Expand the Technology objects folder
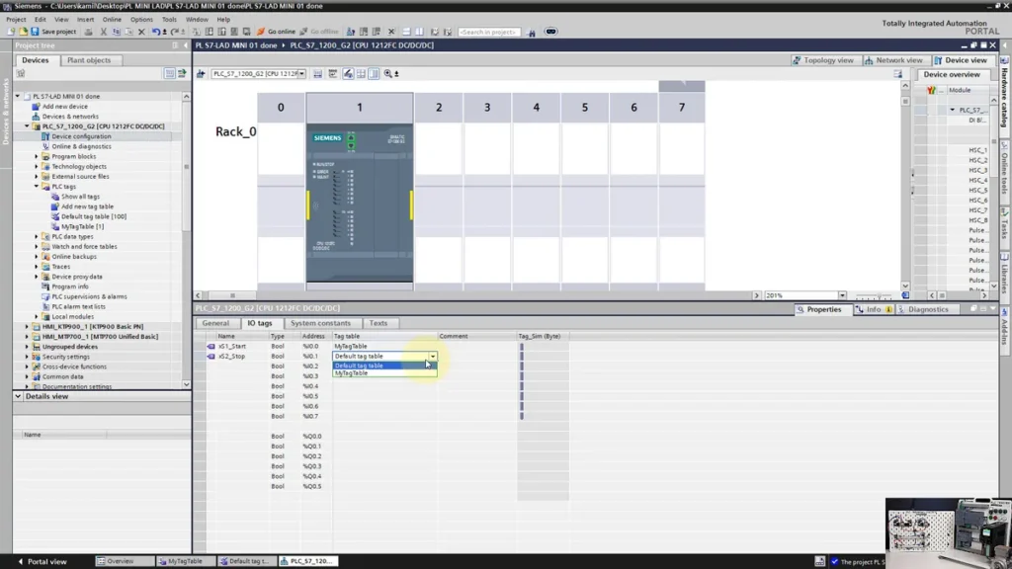Viewport: 1012px width, 569px height. (37, 166)
